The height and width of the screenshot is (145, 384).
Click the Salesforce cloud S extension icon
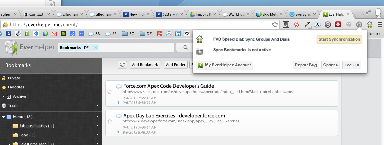point(318,25)
